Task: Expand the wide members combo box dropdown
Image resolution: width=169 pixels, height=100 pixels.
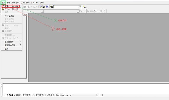Action: (78, 11)
